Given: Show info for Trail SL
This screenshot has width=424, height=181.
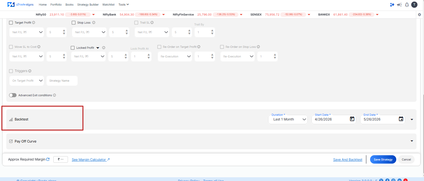Looking at the screenshot, I should click(x=152, y=23).
